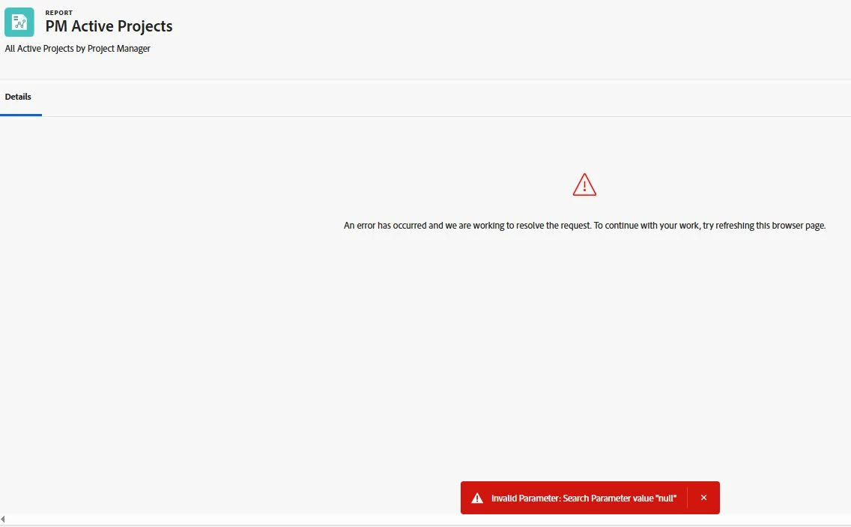
Task: Select the All Active Projects description text
Action: [x=78, y=49]
